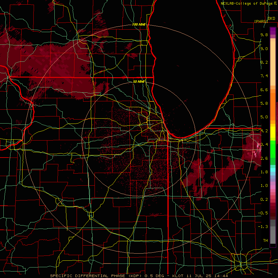Viewport: 278px width, 278px height.
Task: Click the [PHAS] units label
Action: click(261, 21)
